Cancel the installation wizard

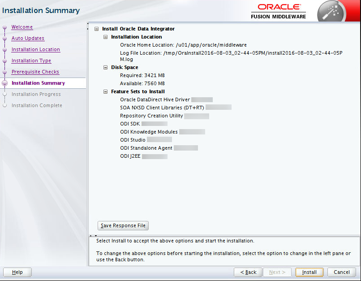click(x=342, y=272)
